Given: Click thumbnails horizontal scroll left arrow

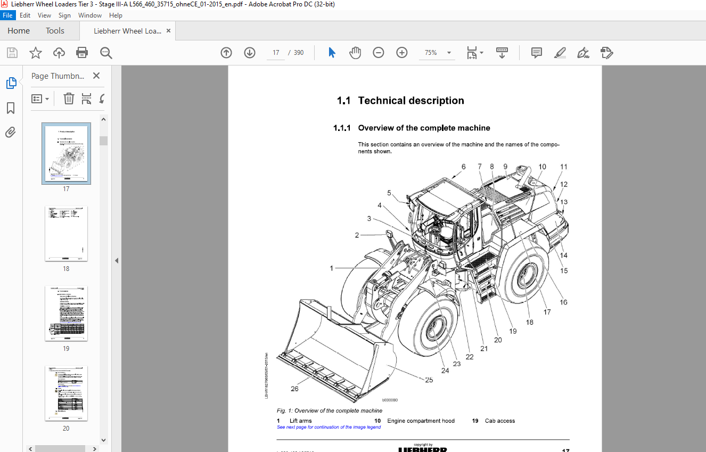Looking at the screenshot, I should pos(30,449).
